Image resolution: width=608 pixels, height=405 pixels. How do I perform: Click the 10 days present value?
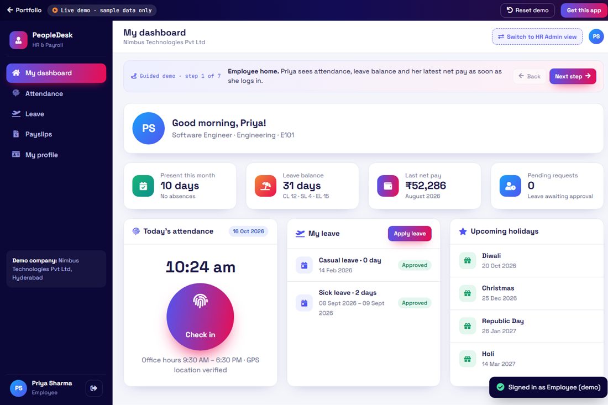[180, 186]
